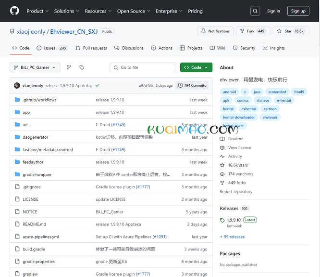Open issue #1091 link in azure-pipelines row
Image resolution: width=320 pixels, height=277 pixels.
(x=160, y=237)
